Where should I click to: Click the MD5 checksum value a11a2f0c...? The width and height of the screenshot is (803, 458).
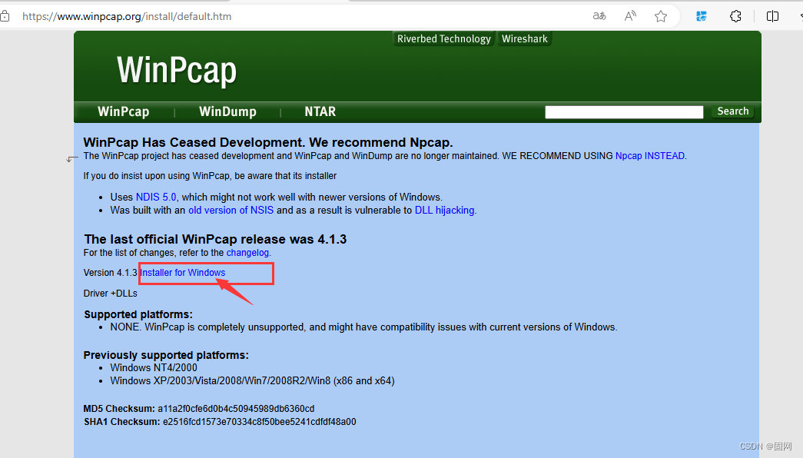click(x=236, y=409)
